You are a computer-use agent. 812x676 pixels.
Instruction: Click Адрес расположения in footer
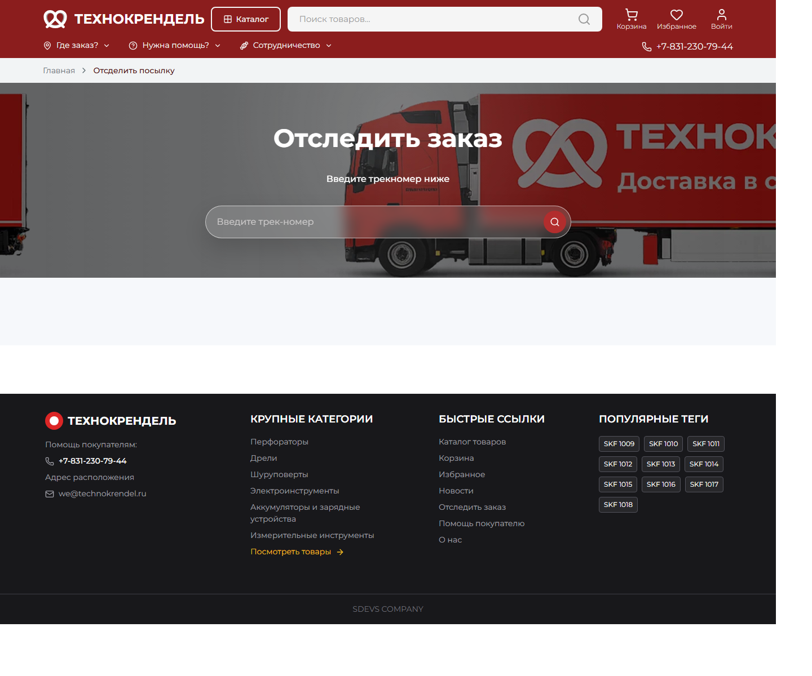(90, 477)
